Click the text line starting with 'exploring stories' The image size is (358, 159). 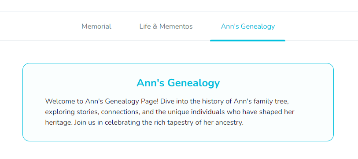[170, 112]
